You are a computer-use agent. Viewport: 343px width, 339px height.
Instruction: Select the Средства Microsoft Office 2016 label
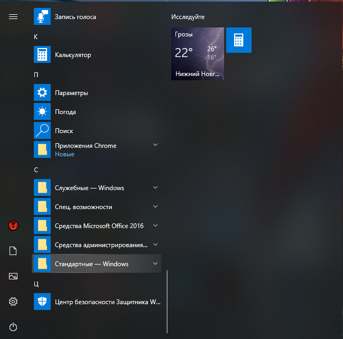(99, 226)
